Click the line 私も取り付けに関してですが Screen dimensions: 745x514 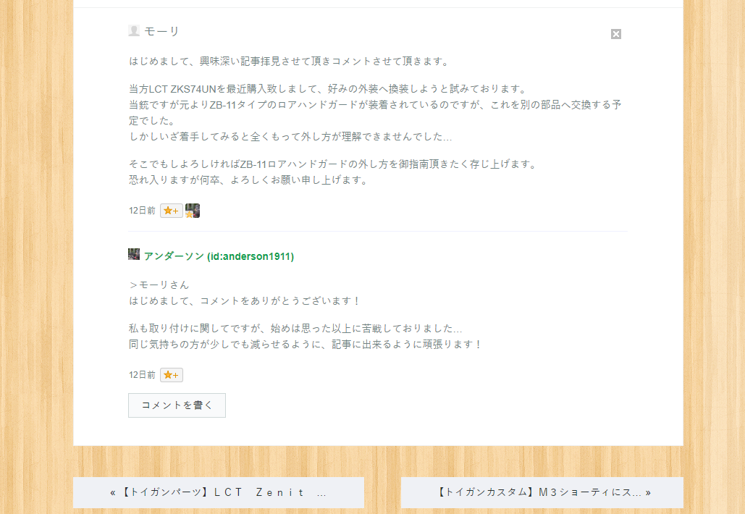point(295,328)
